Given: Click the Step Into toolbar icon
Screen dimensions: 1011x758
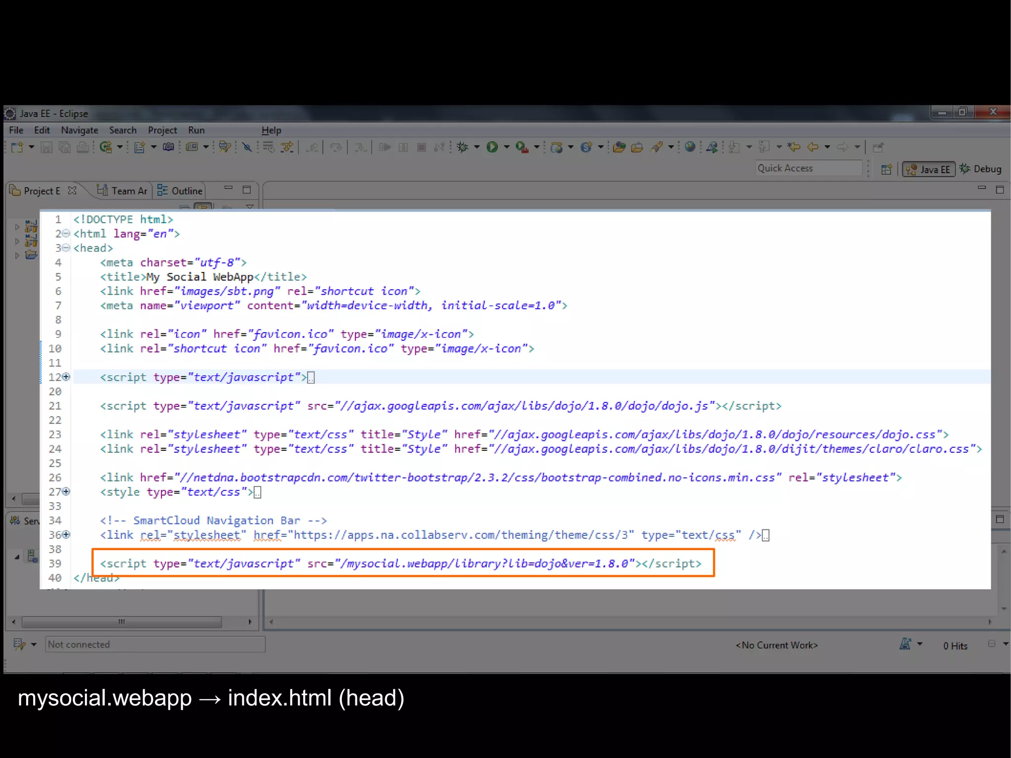Looking at the screenshot, I should [360, 147].
